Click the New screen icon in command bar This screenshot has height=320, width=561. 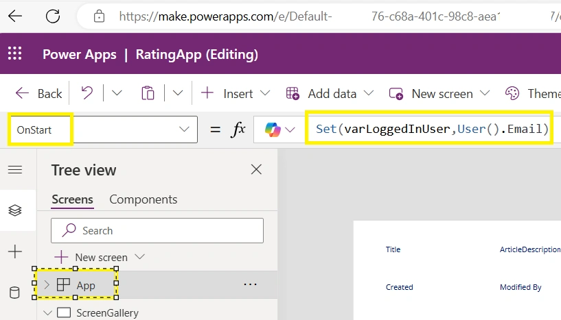click(x=396, y=94)
